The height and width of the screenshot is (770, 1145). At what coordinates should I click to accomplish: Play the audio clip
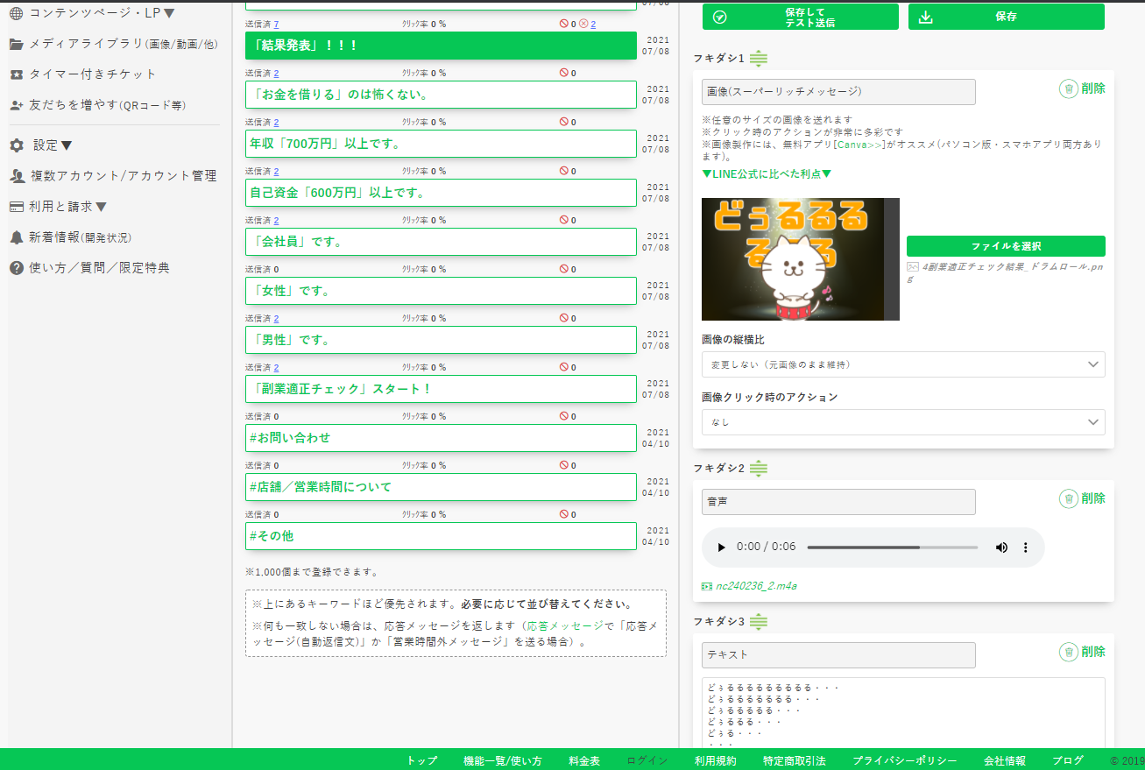(722, 547)
